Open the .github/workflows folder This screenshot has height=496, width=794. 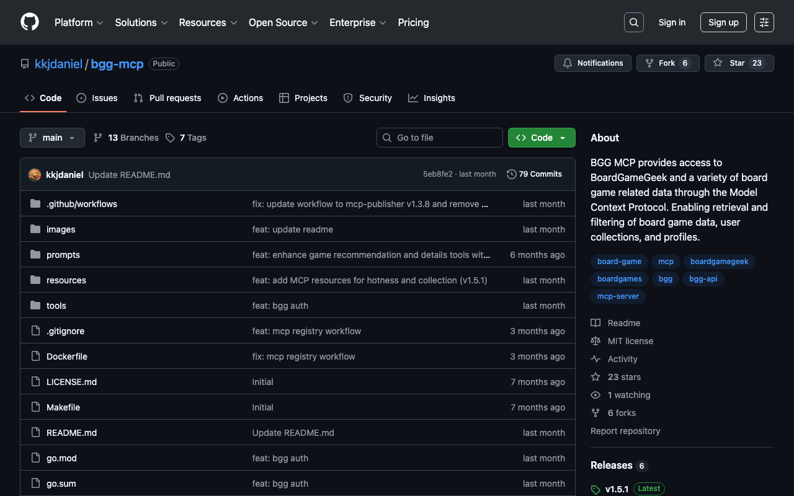pos(82,204)
